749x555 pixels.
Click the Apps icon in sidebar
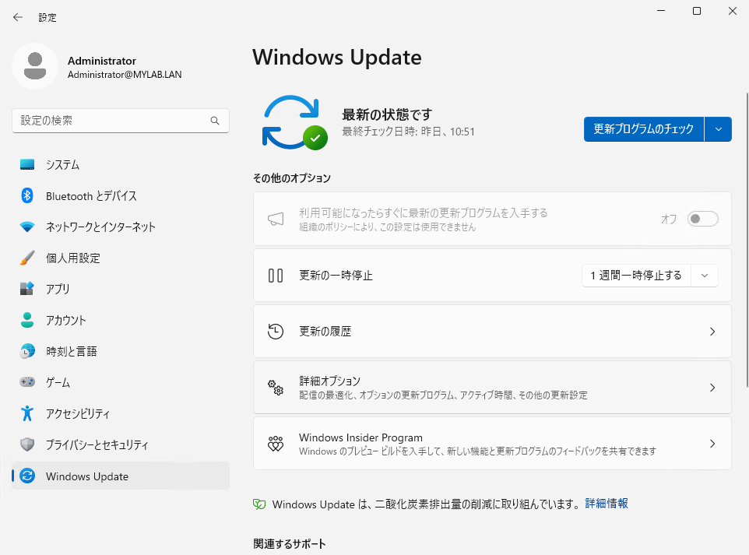point(27,289)
